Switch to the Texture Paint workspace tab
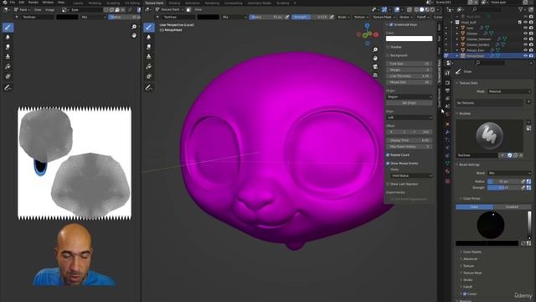The image size is (536, 302). pos(154,3)
